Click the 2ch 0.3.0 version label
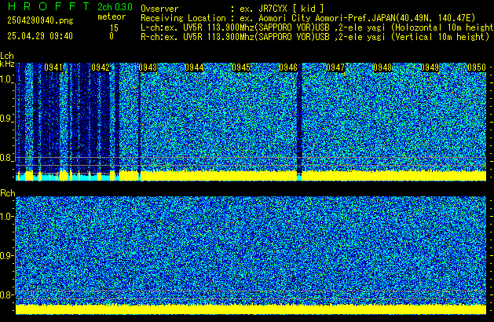The width and height of the screenshot is (494, 322). (x=115, y=7)
